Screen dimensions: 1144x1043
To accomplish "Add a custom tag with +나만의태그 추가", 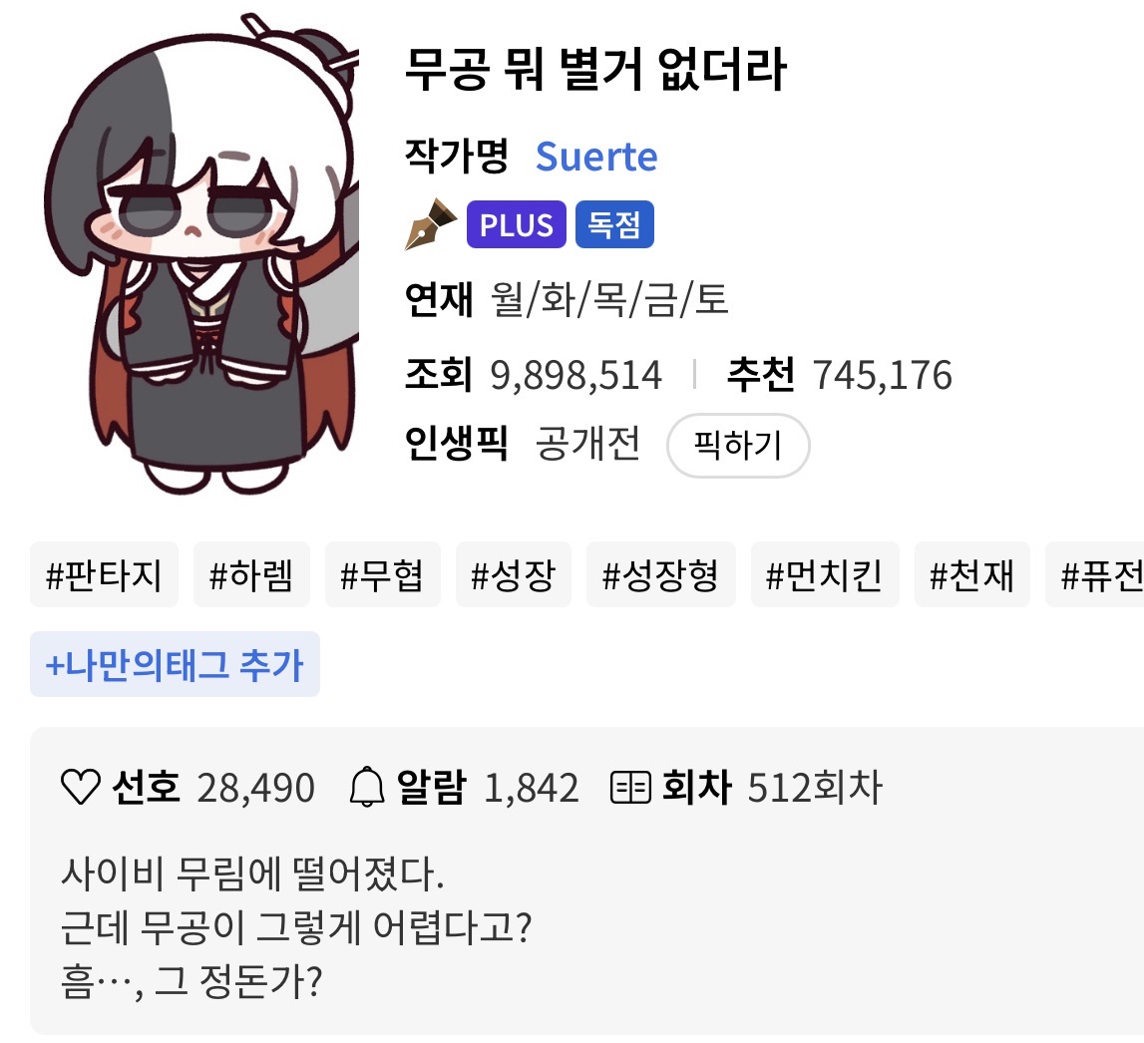I will (176, 664).
